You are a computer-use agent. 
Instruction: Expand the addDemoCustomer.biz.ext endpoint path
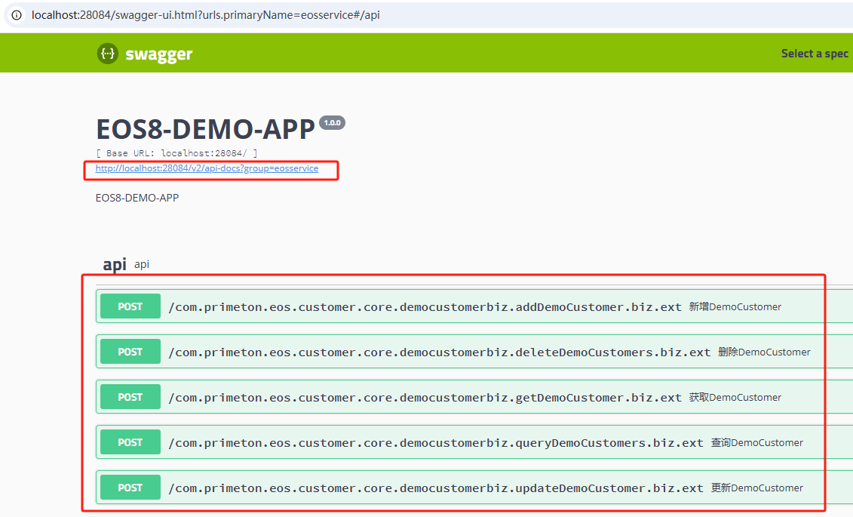click(425, 307)
